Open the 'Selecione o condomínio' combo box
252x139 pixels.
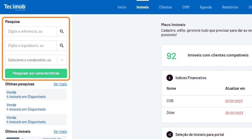click(x=31, y=60)
